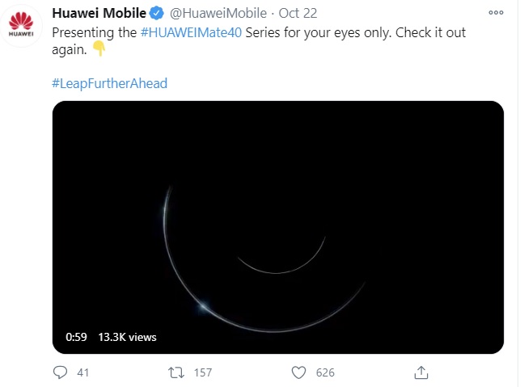Click the reply speech bubble icon
Viewport: 524px width, 387px height.
pos(60,372)
